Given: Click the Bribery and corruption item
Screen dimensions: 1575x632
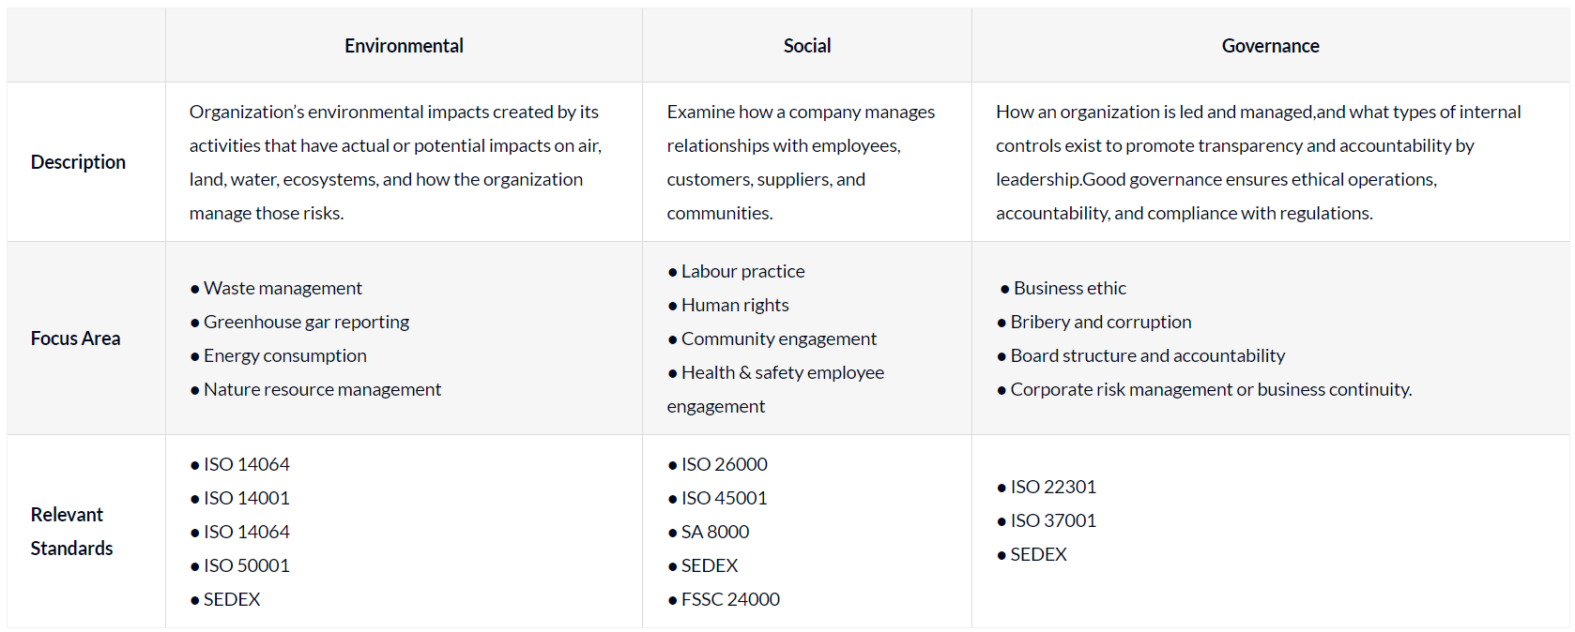Looking at the screenshot, I should pos(1100,322).
